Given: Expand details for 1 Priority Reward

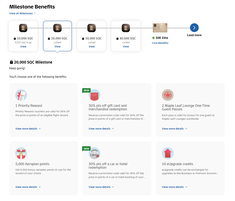Looking at the screenshot, I should pos(28,129).
